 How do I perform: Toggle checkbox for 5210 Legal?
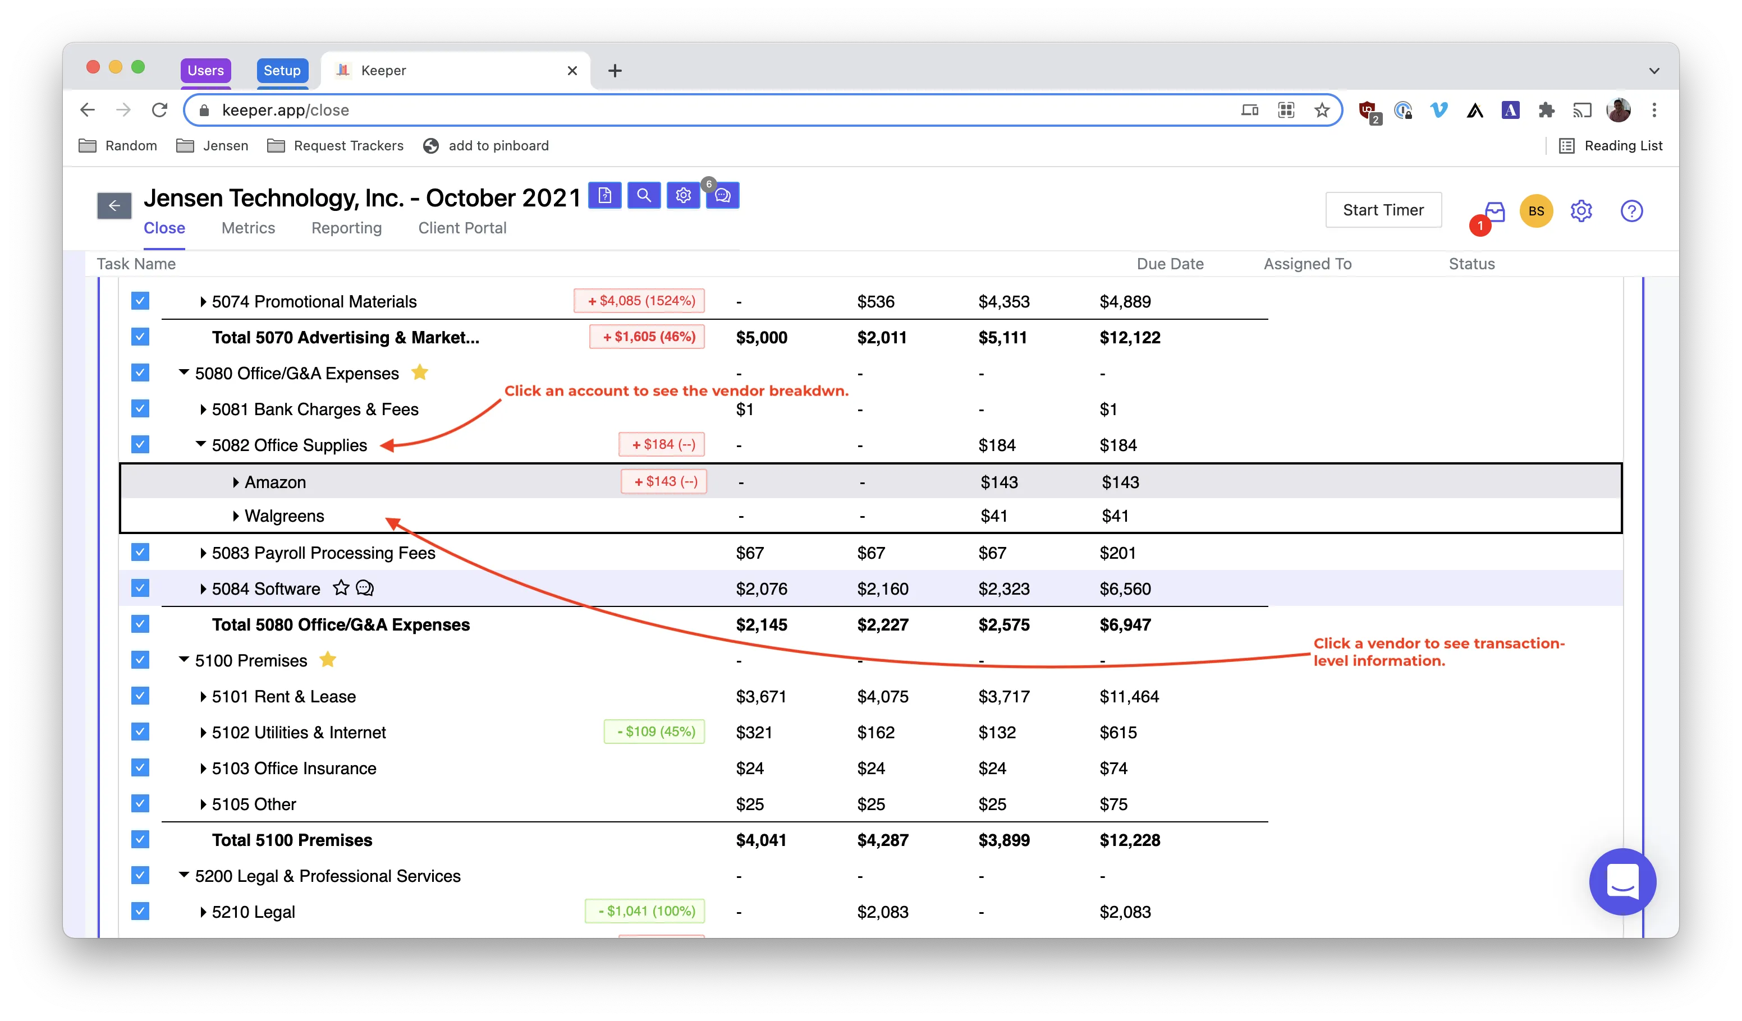pyautogui.click(x=140, y=912)
